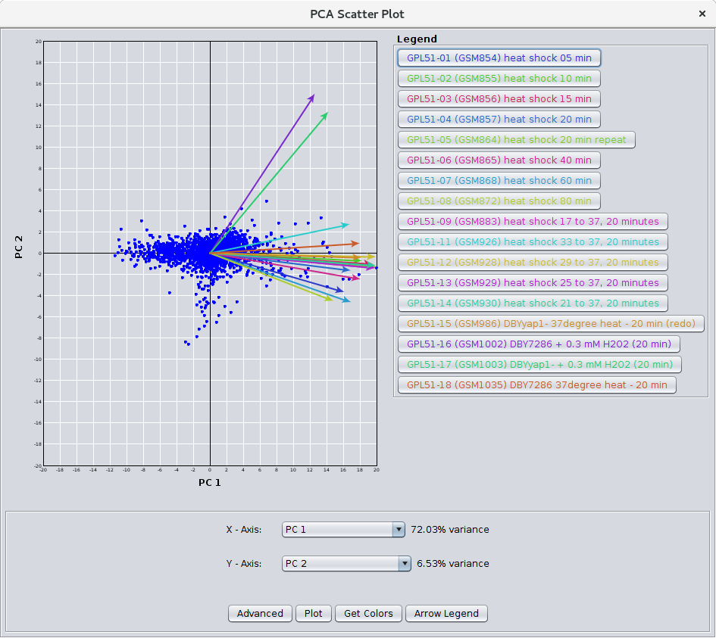
Task: Select GPL51-02 heat shock 10 min legend entry
Action: click(x=499, y=79)
